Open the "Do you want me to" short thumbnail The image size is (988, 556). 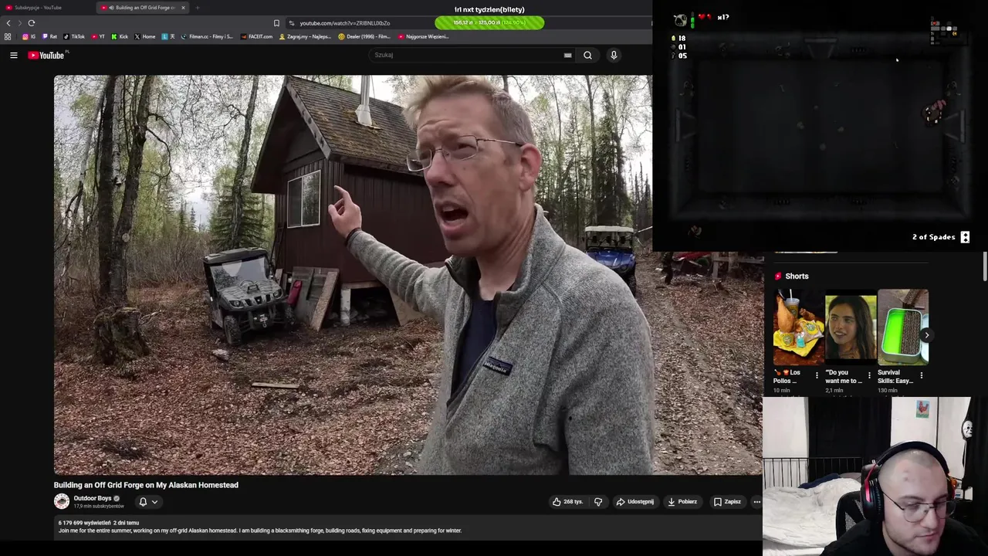pyautogui.click(x=851, y=326)
